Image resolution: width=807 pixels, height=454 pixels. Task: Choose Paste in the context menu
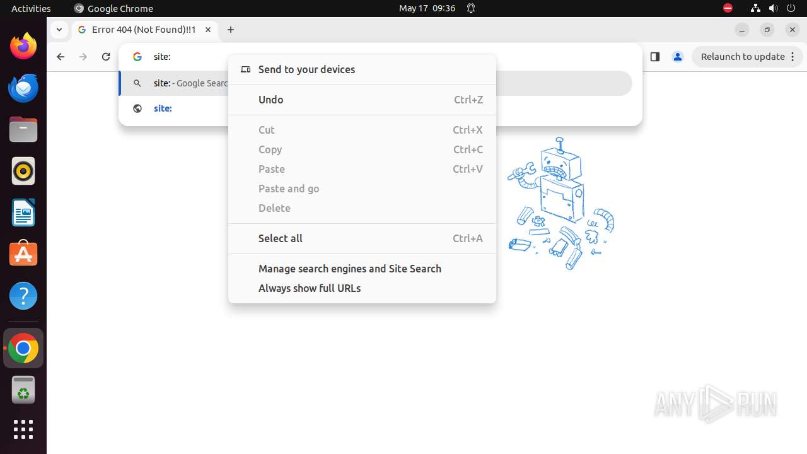coord(362,169)
